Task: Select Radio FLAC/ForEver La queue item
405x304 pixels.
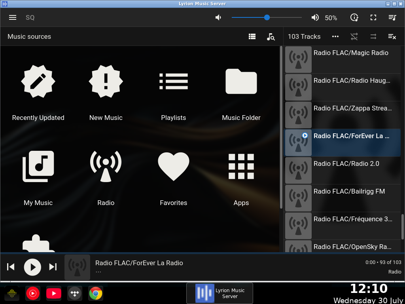Action: [342, 142]
